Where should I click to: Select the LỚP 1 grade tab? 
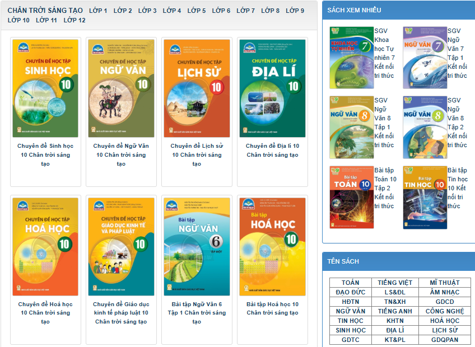point(98,11)
